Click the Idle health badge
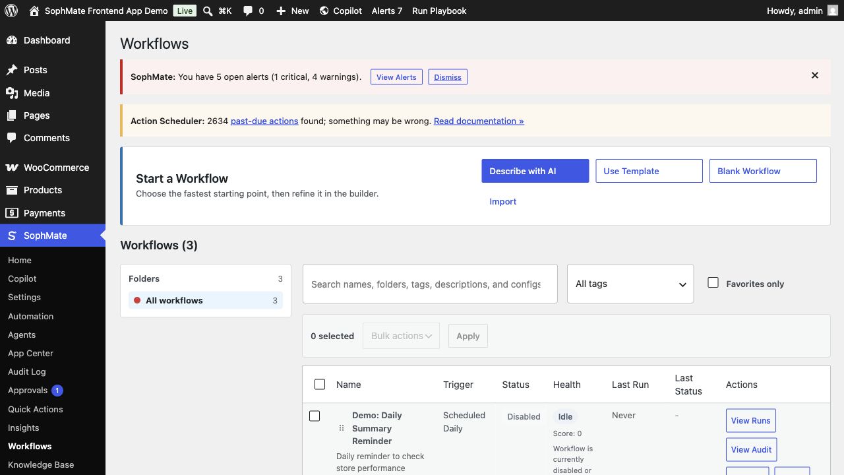 point(565,416)
